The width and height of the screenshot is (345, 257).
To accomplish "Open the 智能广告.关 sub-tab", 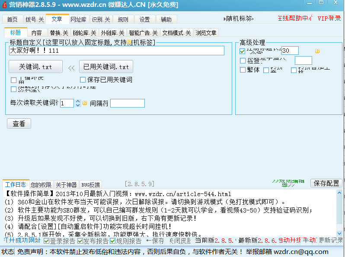I will point(143,33).
